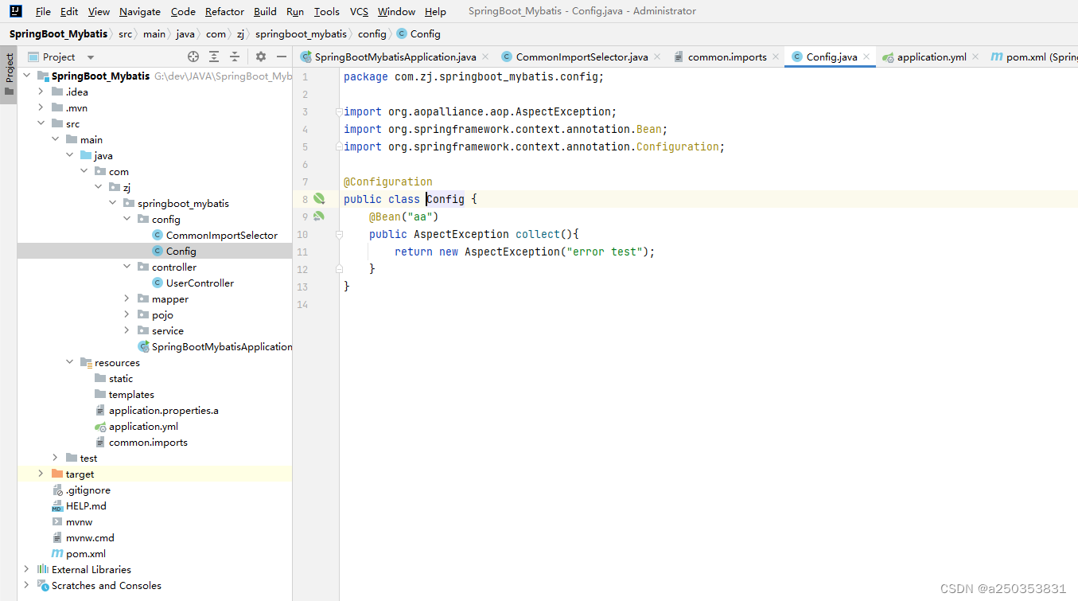Viewport: 1078px width, 601px height.
Task: Open Project panel settings gear
Action: pyautogui.click(x=261, y=57)
